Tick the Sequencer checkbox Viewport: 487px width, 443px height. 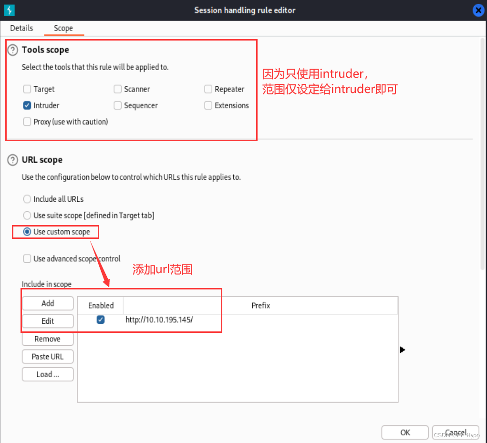coord(118,105)
